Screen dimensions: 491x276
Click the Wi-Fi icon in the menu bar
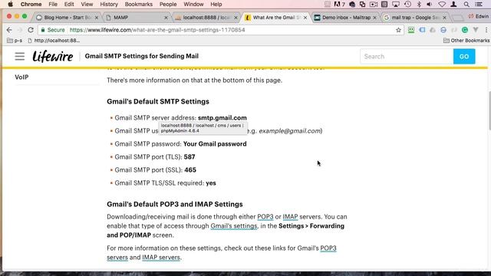click(442, 5)
